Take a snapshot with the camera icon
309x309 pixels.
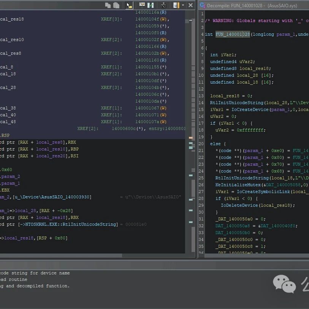(x=163, y=5)
